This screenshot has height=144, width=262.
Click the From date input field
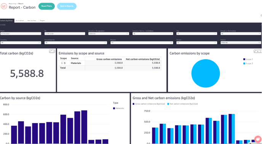(x=21, y=34)
